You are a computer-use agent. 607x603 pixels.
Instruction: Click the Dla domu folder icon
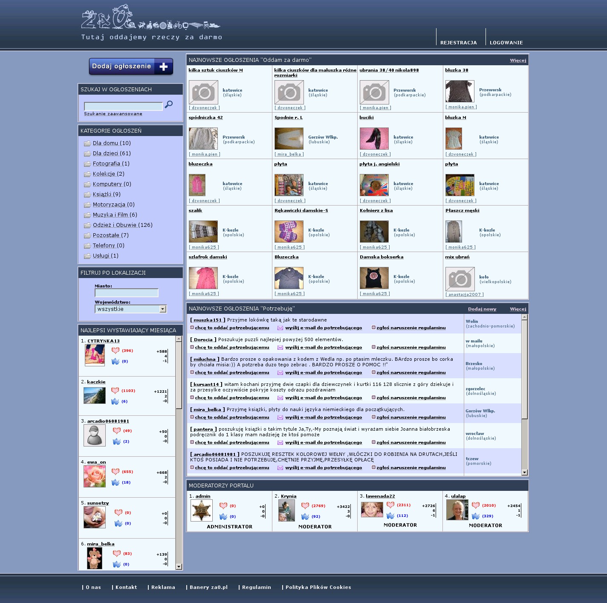87,144
